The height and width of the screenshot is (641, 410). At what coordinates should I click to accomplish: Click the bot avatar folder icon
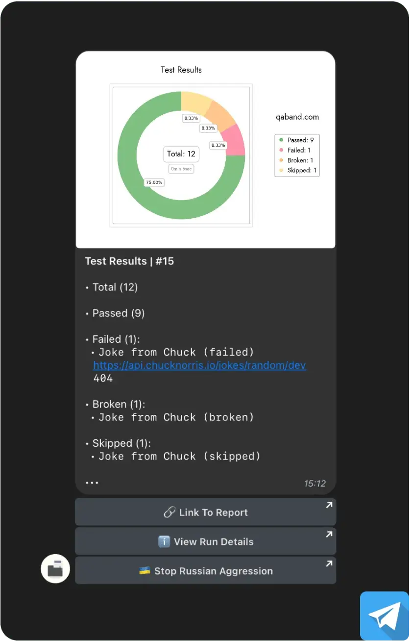pos(55,569)
